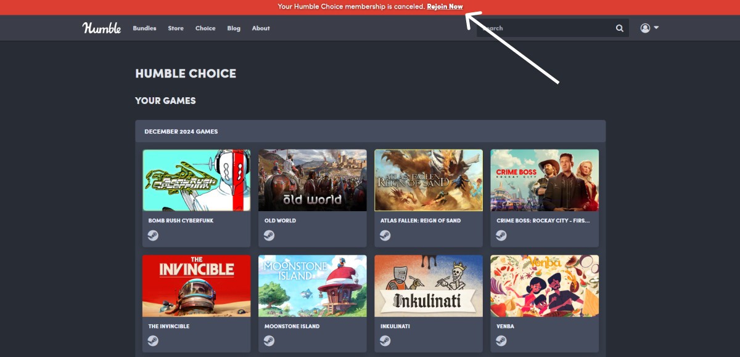The width and height of the screenshot is (740, 357).
Task: Click the MOONSTONE ISLAND title text
Action: pos(292,326)
